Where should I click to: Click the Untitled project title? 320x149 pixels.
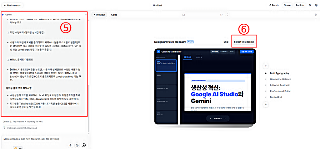coord(157,5)
